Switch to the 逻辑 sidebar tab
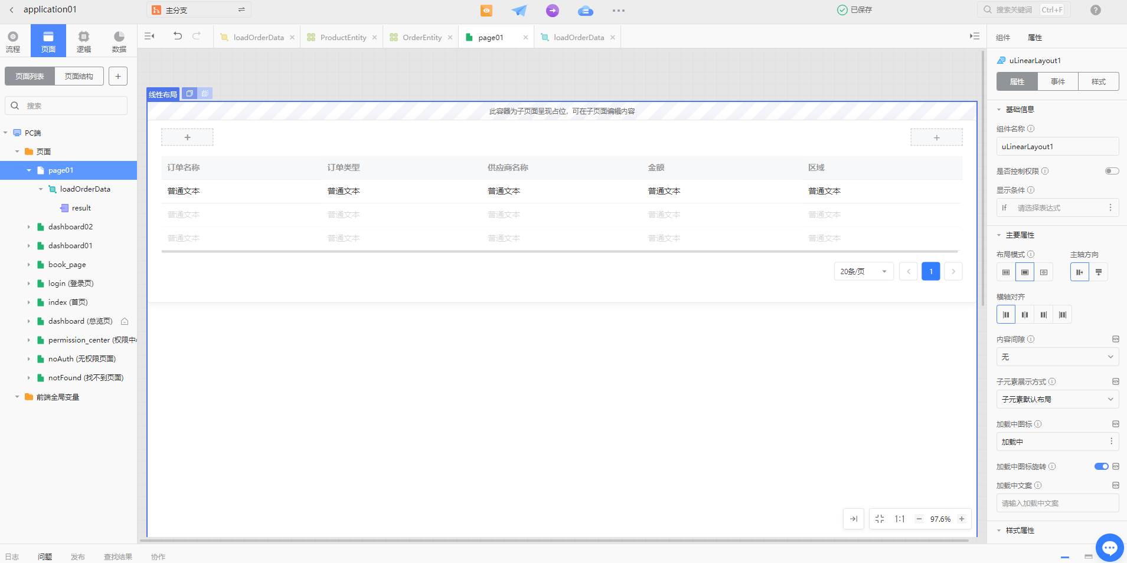 [84, 41]
